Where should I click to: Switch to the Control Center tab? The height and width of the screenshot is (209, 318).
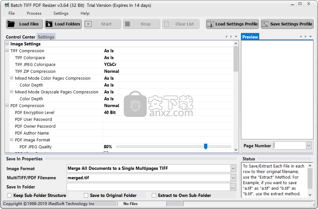[x=21, y=37]
